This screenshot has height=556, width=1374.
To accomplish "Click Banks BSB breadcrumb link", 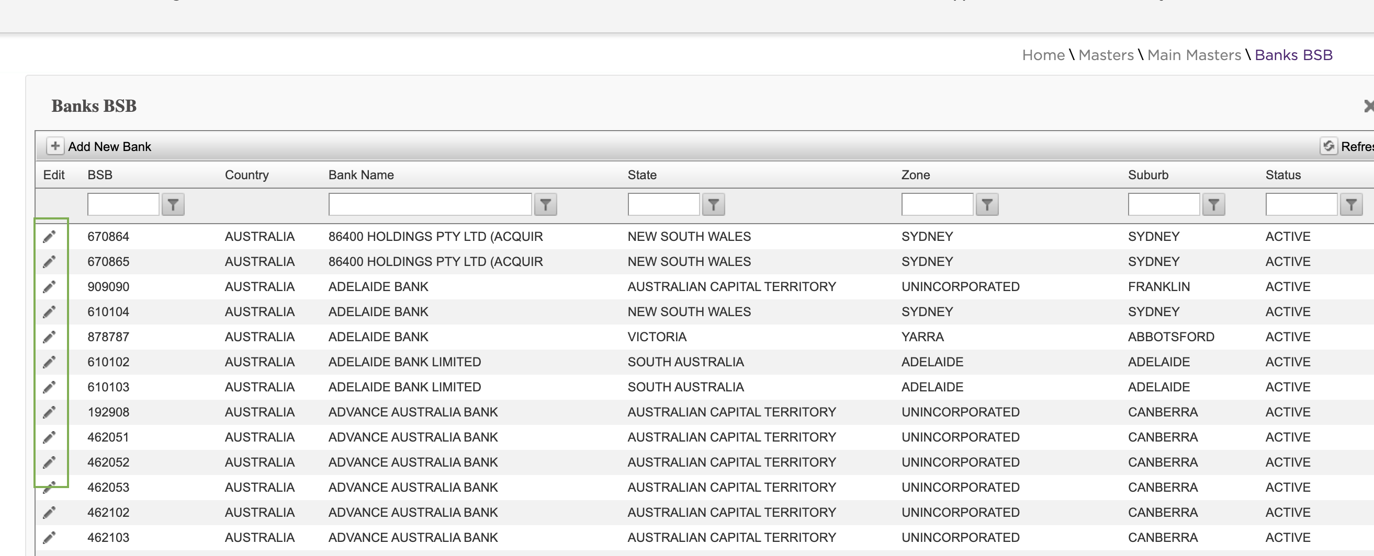I will [1293, 55].
